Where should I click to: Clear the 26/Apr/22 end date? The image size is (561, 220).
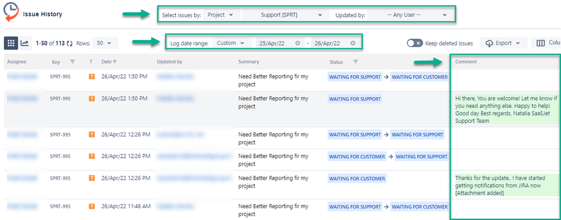(x=353, y=43)
